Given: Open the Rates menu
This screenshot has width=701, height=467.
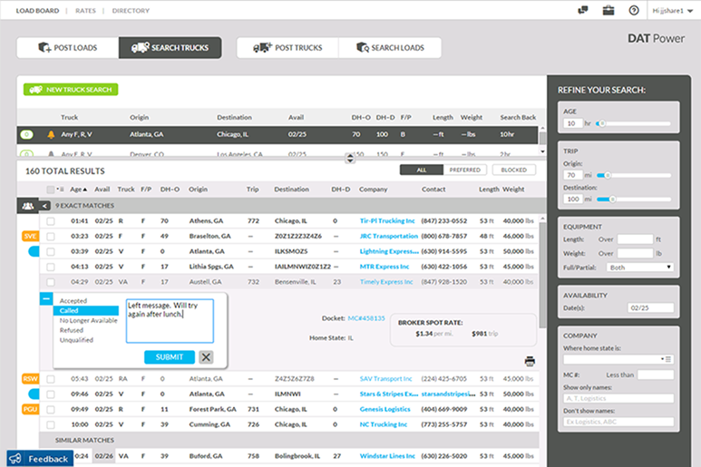Looking at the screenshot, I should (x=85, y=11).
